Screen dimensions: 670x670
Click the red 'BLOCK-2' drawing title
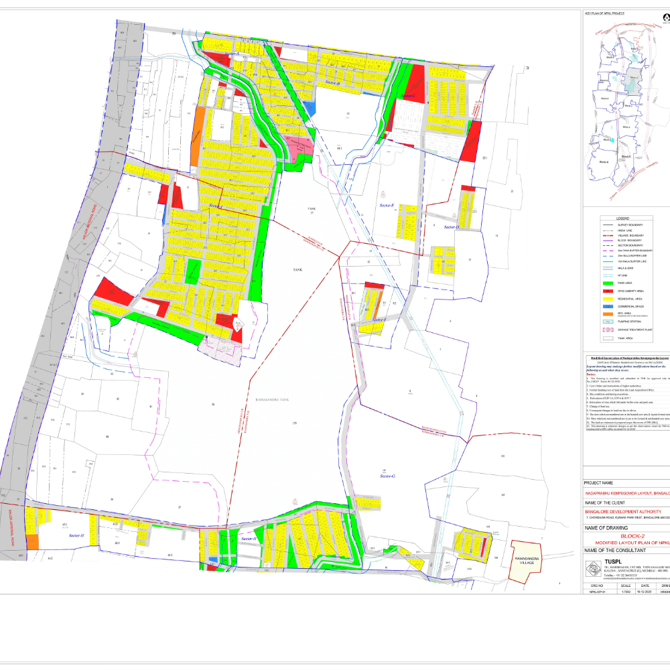[x=632, y=536]
